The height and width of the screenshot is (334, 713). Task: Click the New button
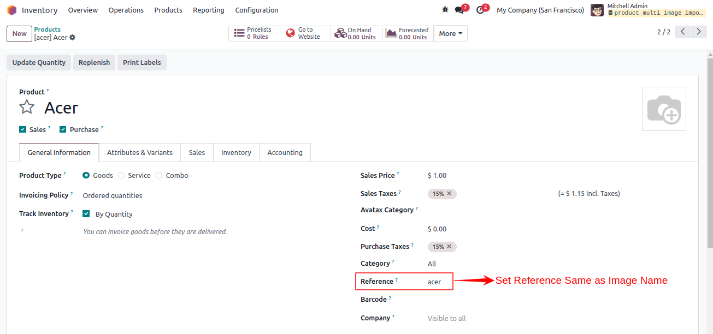(20, 34)
